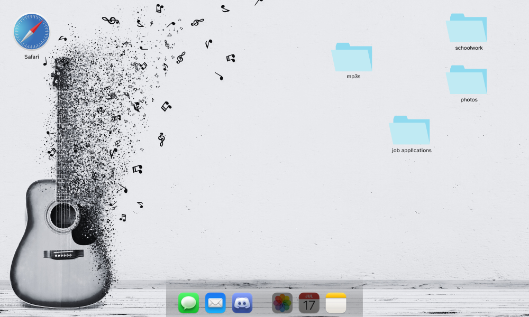Click the "photos" folder name label
Image resolution: width=529 pixels, height=317 pixels.
(469, 100)
